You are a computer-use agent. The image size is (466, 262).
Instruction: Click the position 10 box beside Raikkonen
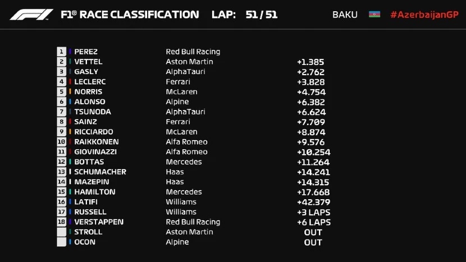coord(61,142)
